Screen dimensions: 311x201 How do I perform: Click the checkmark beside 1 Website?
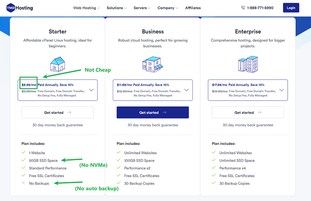click(23, 152)
